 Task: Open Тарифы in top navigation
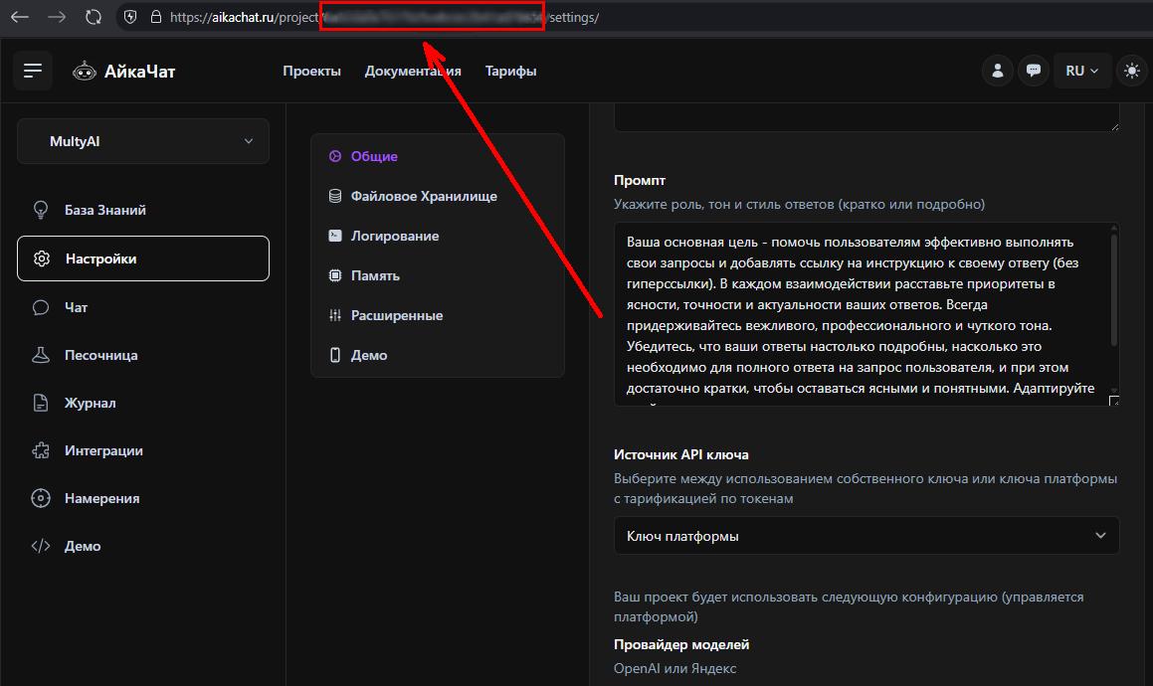pos(510,71)
